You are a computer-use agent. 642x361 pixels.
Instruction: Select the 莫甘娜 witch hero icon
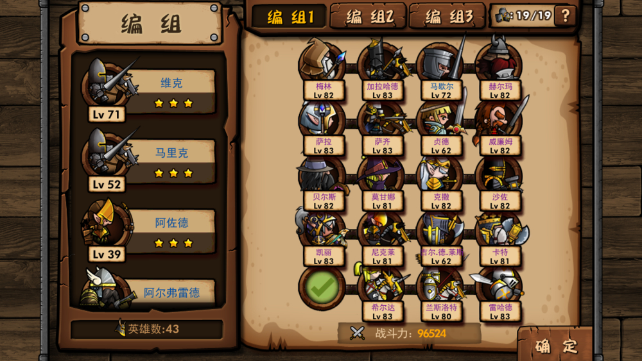point(381,175)
